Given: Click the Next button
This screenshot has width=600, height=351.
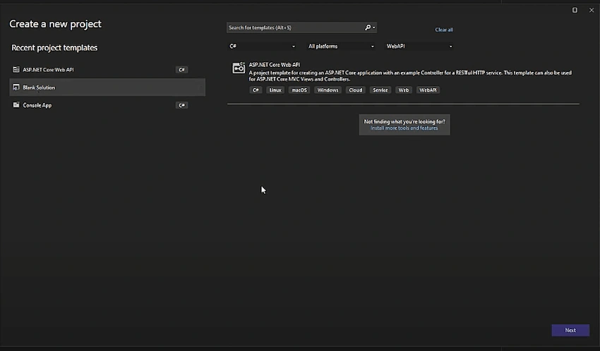Looking at the screenshot, I should 570,331.
